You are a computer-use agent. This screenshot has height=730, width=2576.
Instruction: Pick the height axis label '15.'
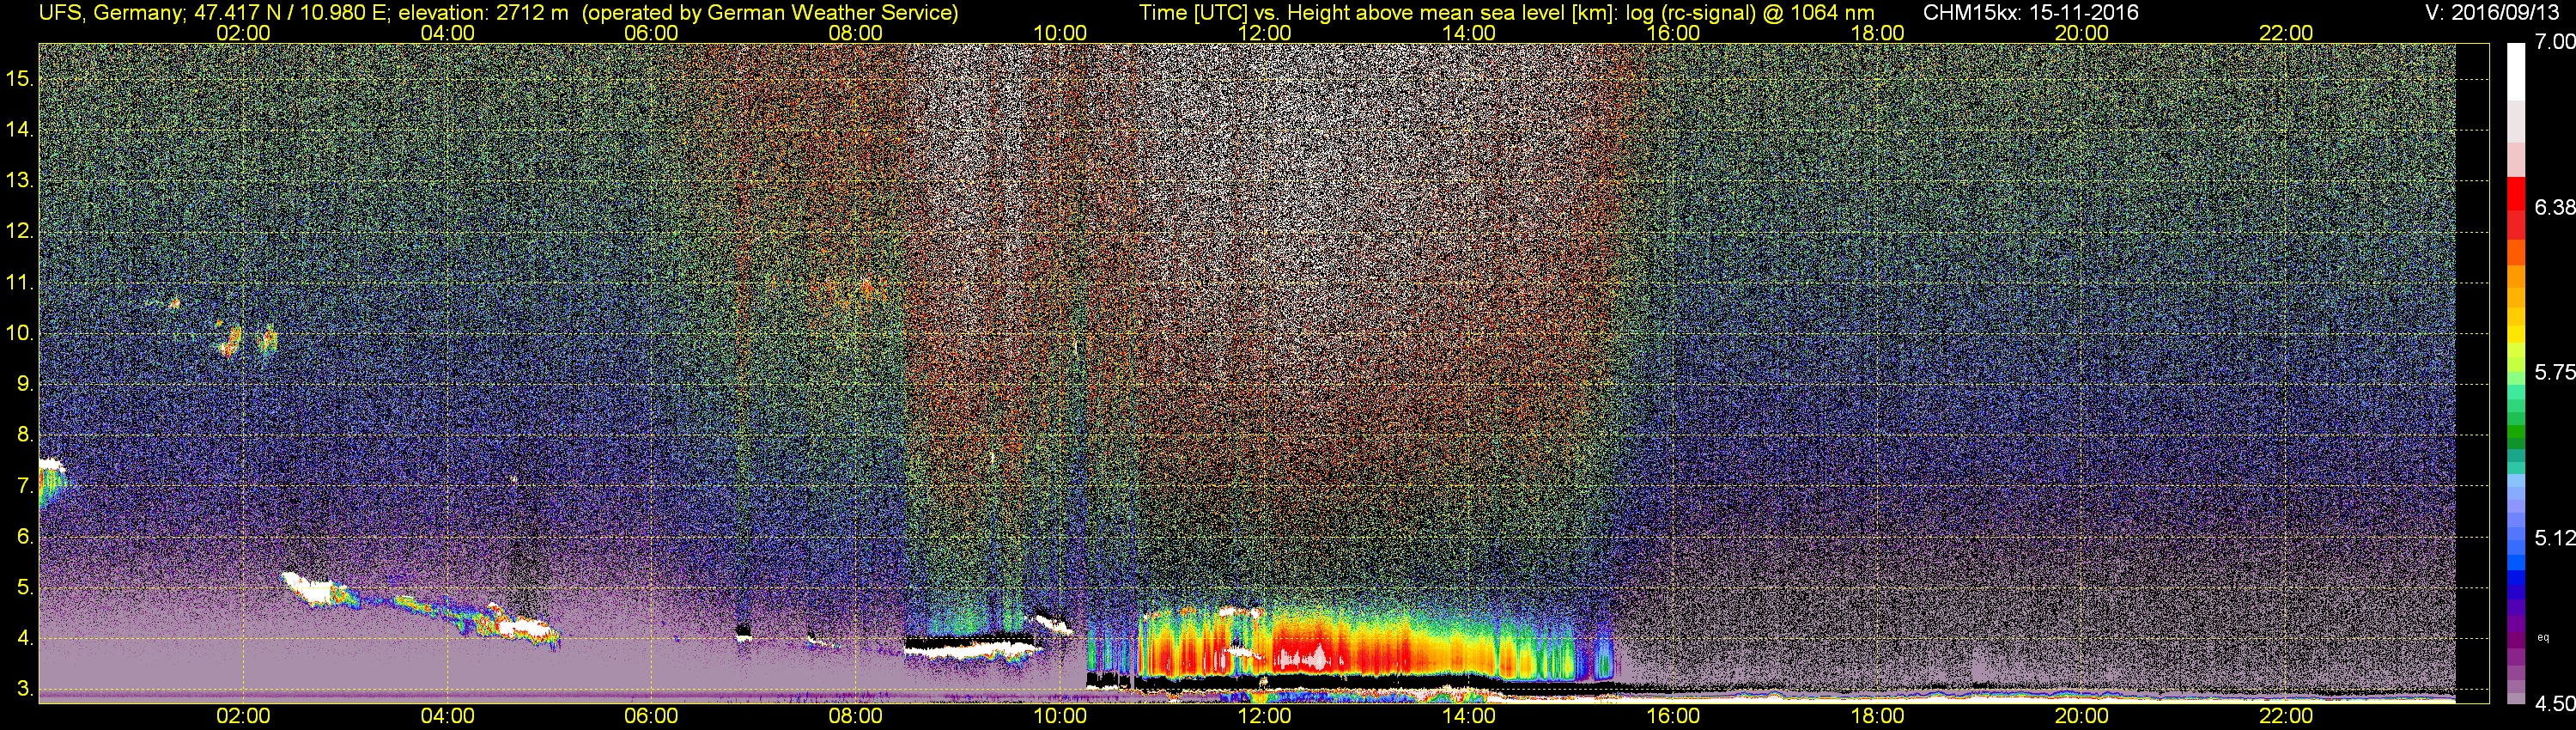(21, 78)
